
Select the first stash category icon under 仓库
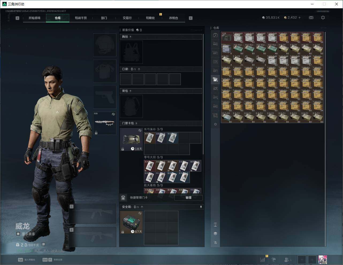tap(215, 35)
